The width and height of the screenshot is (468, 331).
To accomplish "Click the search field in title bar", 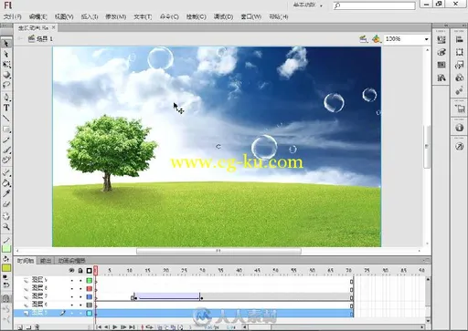I will 375,5.
